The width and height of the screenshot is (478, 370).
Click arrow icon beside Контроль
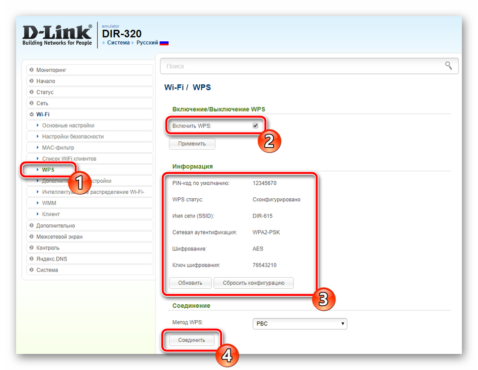tap(31, 248)
